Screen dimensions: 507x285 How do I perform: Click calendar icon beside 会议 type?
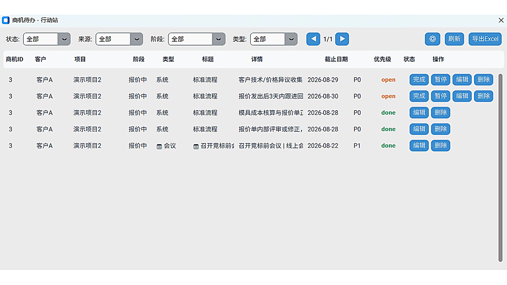[x=159, y=146]
